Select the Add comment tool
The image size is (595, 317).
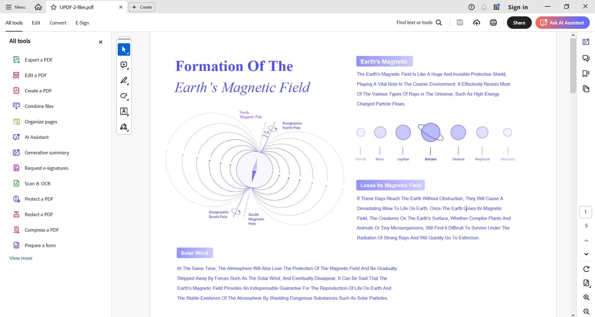coord(124,65)
